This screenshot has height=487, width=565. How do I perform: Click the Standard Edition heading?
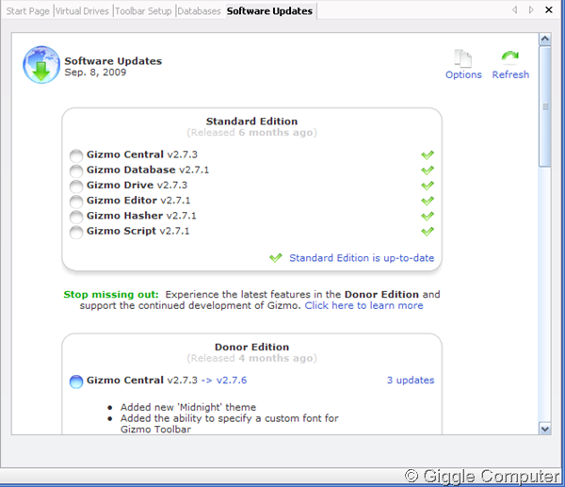pyautogui.click(x=251, y=122)
